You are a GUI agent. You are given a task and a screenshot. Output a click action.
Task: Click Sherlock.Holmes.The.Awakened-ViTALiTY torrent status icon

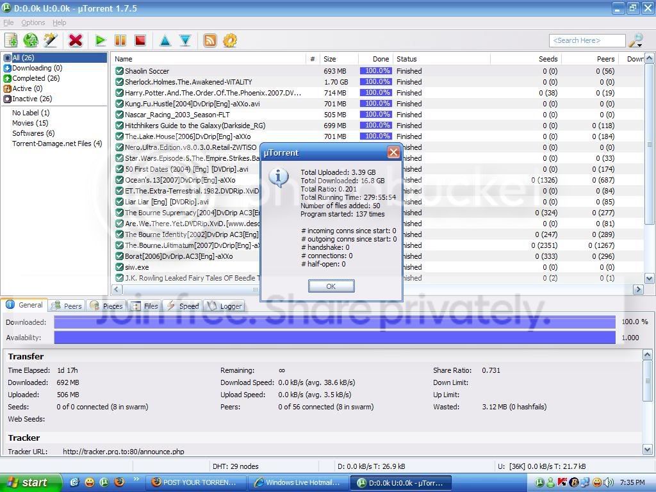tap(119, 82)
